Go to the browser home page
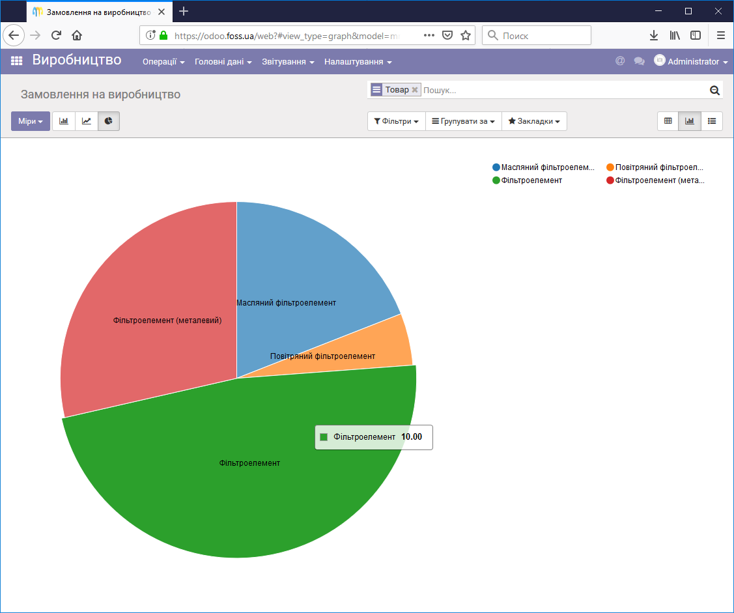 (x=77, y=35)
